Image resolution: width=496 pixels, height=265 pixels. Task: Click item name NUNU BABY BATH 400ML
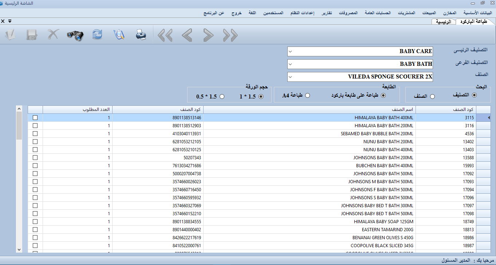click(310, 149)
